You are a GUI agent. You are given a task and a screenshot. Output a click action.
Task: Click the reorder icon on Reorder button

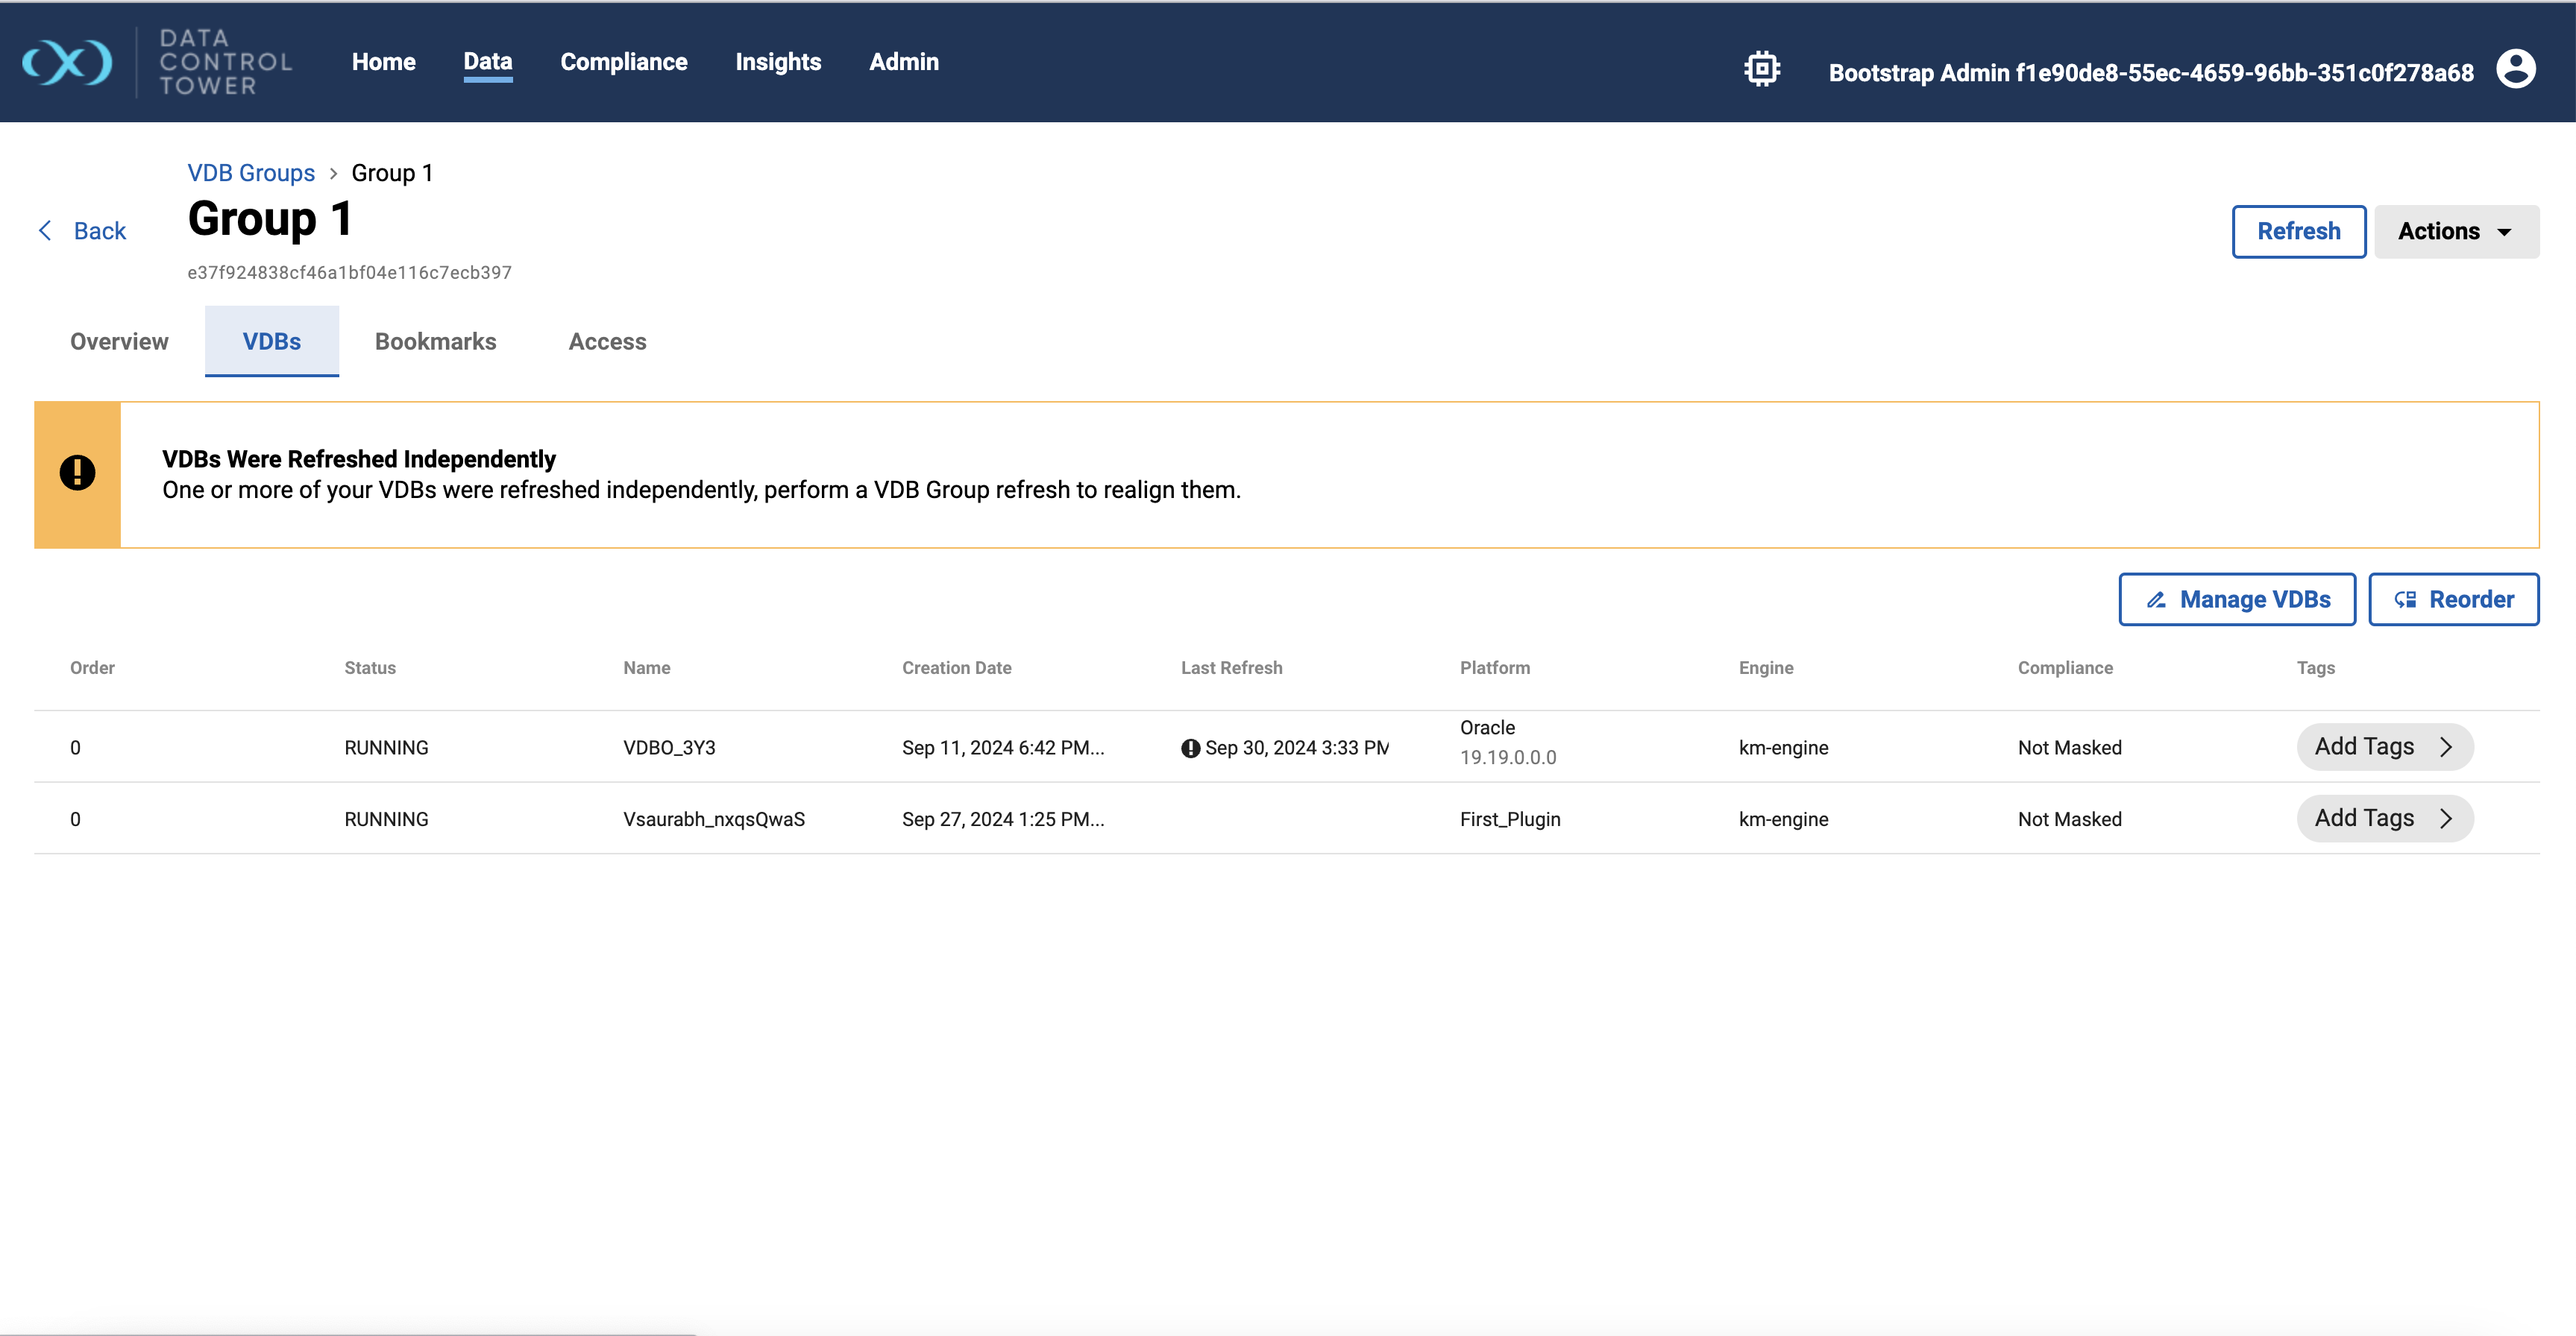(2405, 600)
